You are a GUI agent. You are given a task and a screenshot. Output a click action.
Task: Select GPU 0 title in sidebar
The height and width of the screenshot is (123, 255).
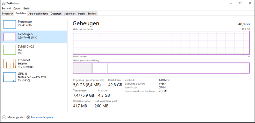coord(22,74)
